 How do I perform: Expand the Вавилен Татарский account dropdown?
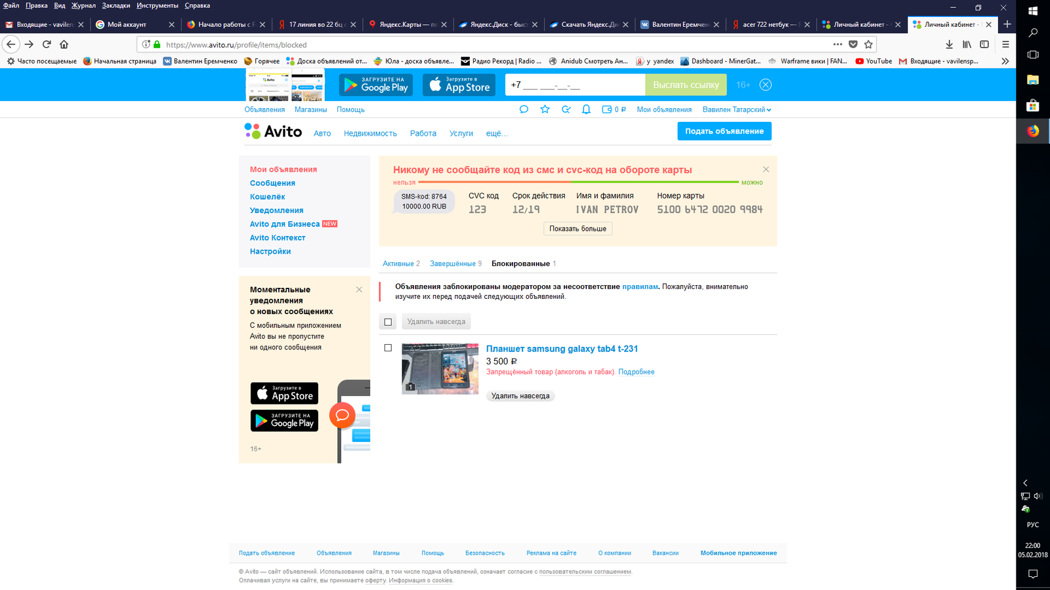point(736,109)
